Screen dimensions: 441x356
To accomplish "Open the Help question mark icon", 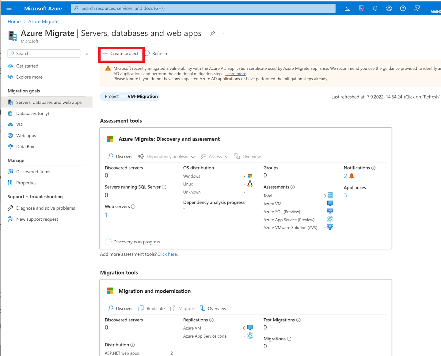I will [x=403, y=8].
